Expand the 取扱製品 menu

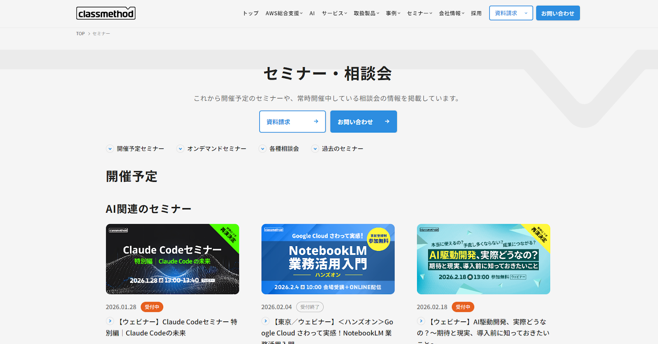coord(366,13)
